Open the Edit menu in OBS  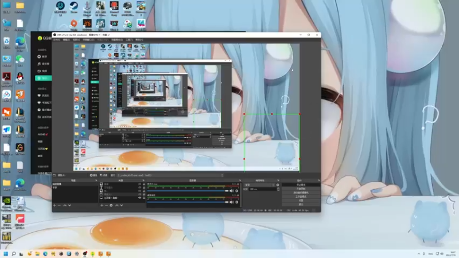(66, 40)
